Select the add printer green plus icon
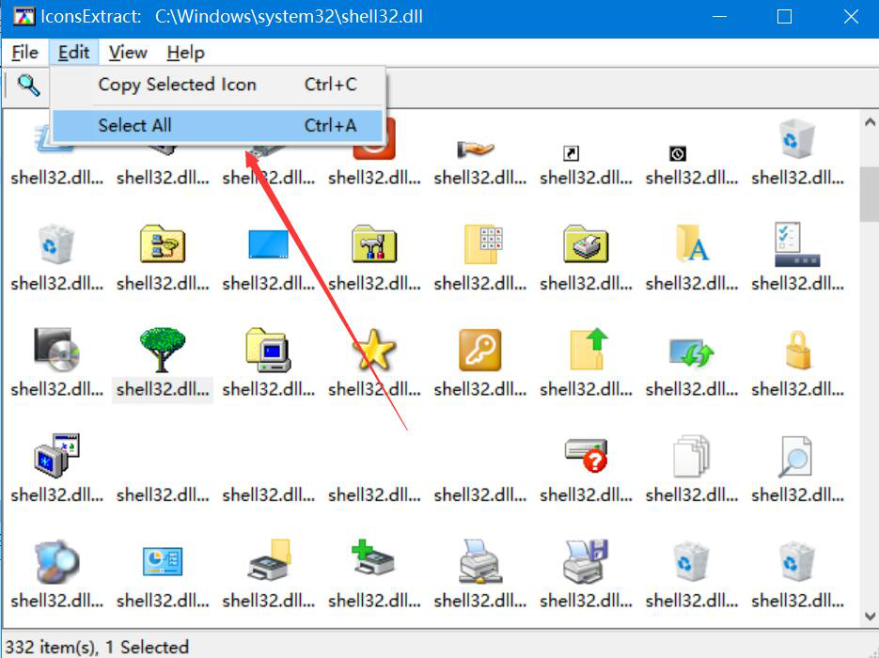879x658 pixels. click(373, 557)
